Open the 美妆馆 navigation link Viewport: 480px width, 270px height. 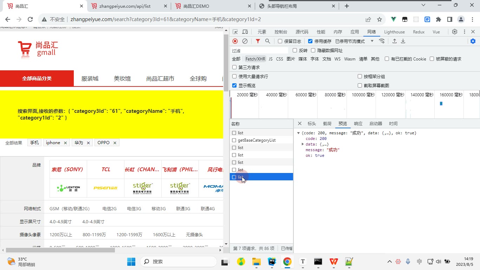pos(122,78)
